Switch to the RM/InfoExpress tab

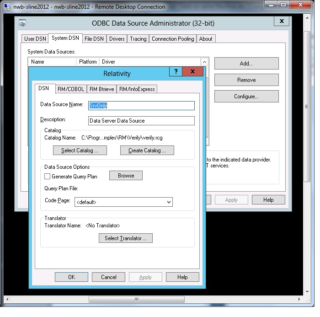(137, 89)
